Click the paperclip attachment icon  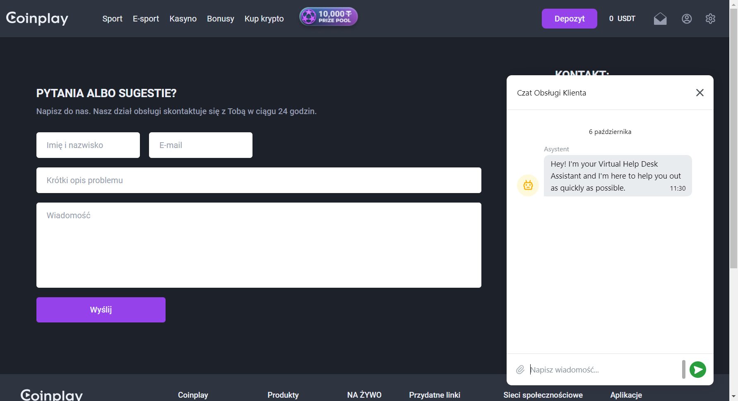520,370
